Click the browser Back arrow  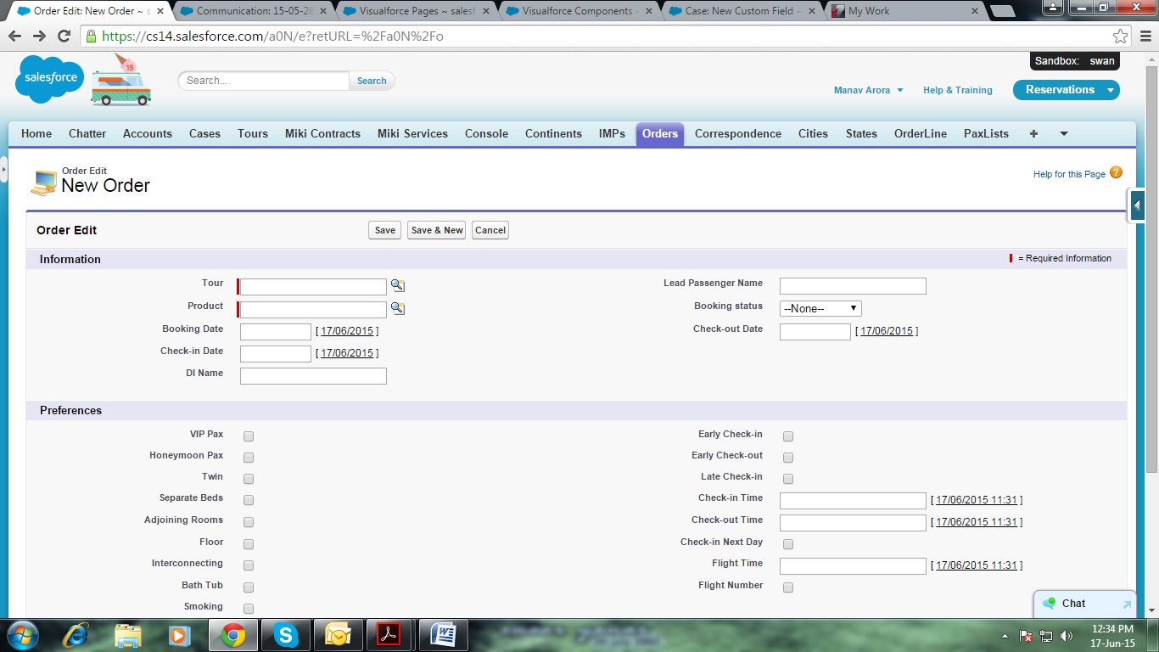pyautogui.click(x=15, y=37)
